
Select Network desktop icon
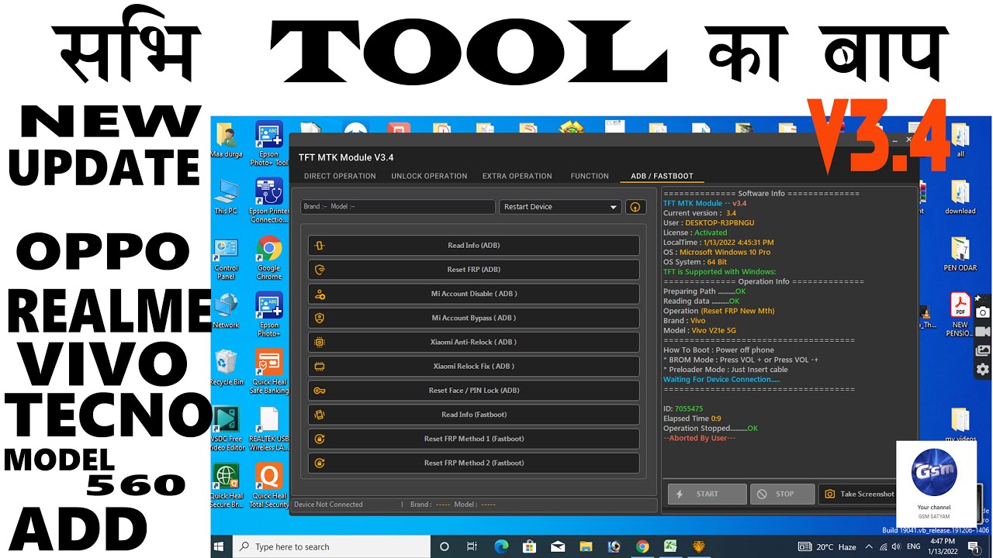click(x=227, y=312)
